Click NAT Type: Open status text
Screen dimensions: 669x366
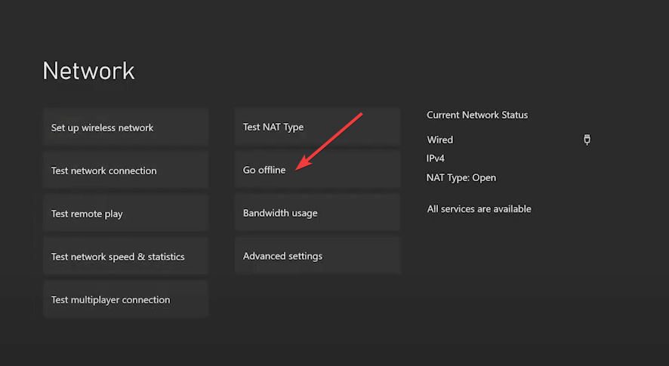[x=461, y=177]
